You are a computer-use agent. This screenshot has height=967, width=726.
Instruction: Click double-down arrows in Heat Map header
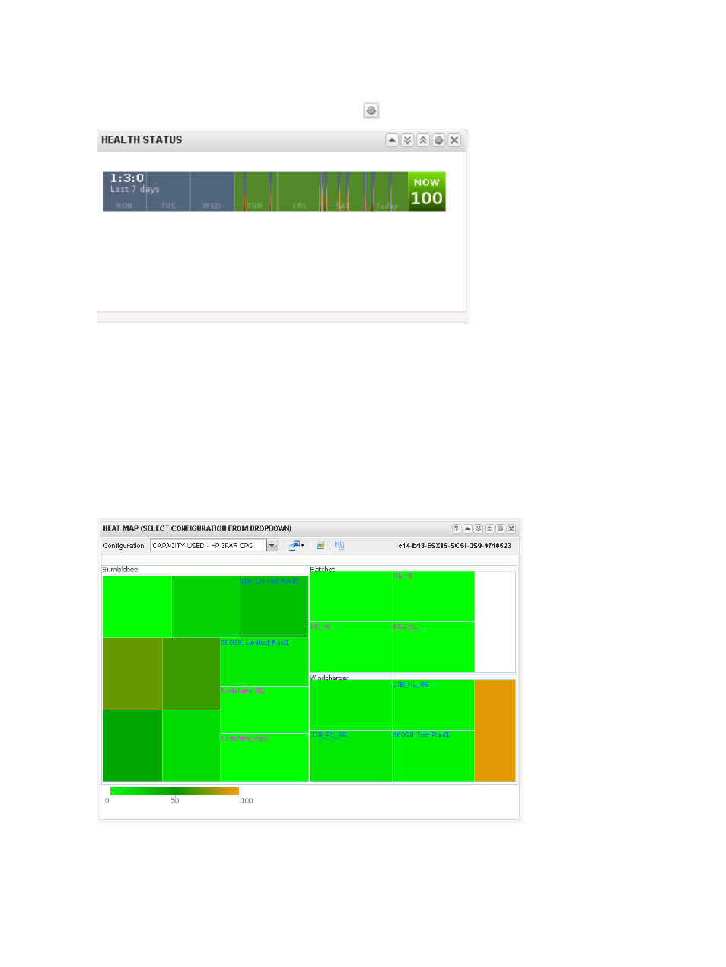click(479, 528)
